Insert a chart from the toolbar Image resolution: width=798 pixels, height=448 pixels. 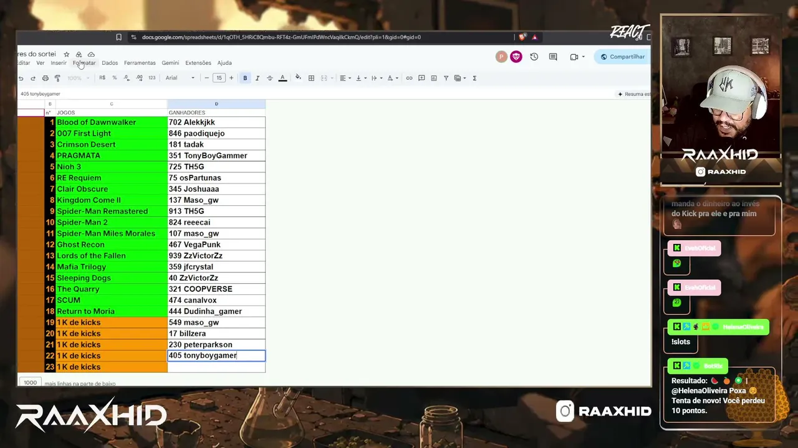434,78
